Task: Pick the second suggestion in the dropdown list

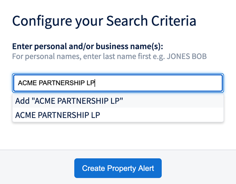Action: (57, 115)
